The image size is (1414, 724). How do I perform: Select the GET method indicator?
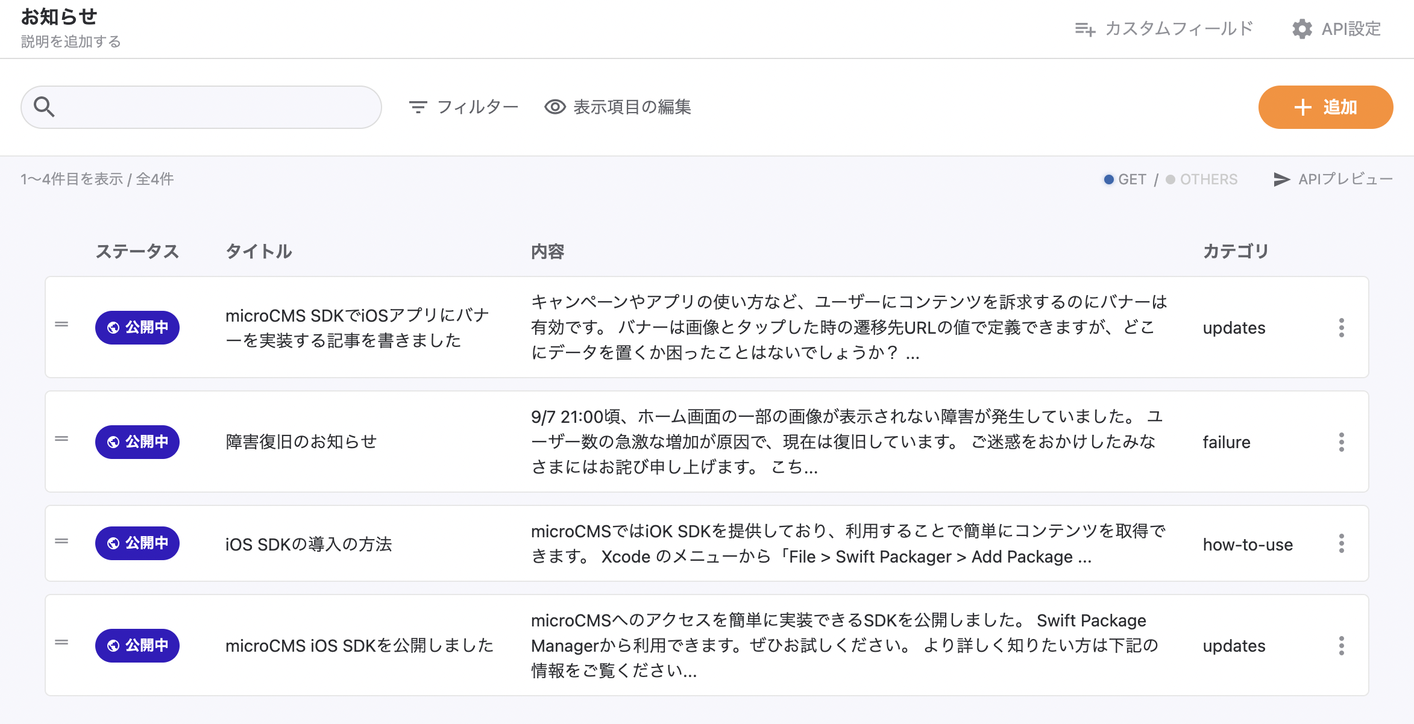click(1125, 179)
